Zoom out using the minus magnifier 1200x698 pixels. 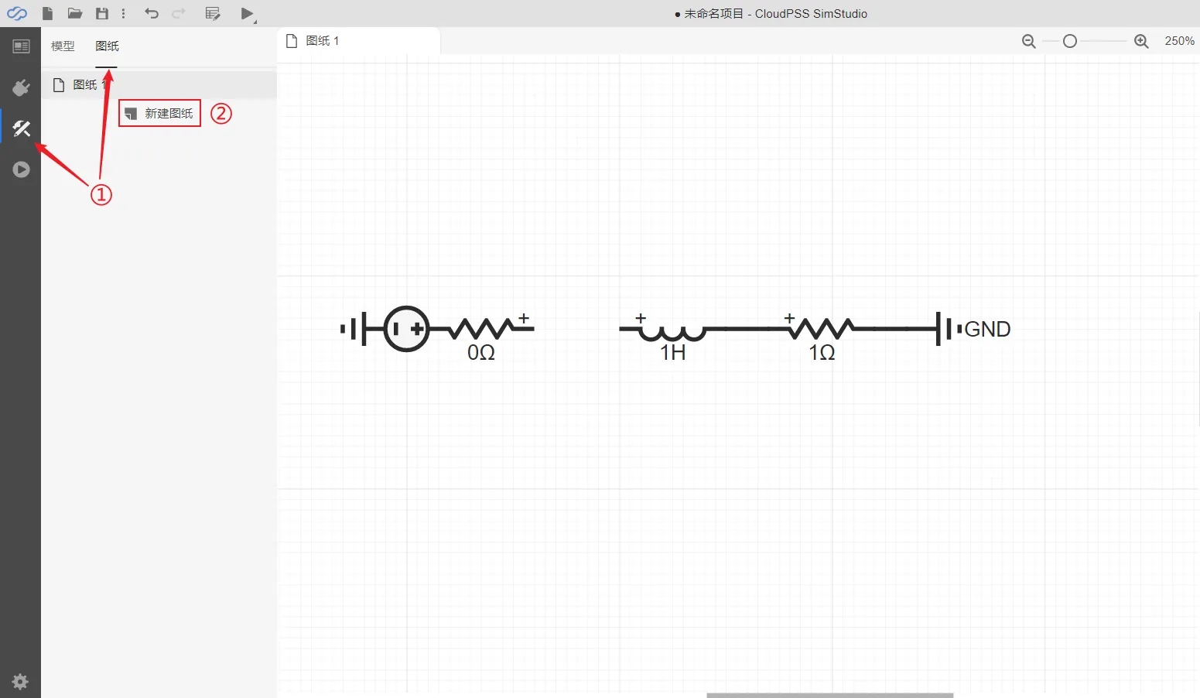point(1028,41)
